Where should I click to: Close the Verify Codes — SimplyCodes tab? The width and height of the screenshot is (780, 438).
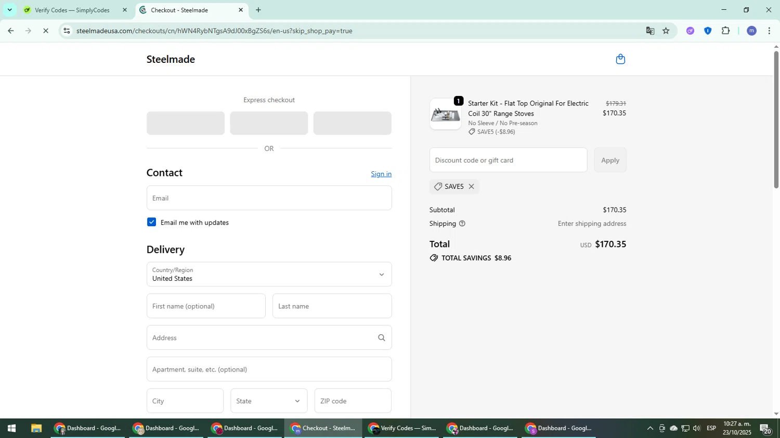pyautogui.click(x=124, y=10)
